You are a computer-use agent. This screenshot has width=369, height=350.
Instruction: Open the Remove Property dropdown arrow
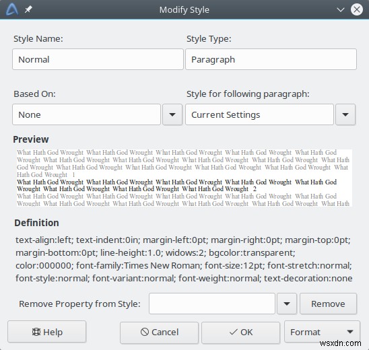(x=287, y=304)
